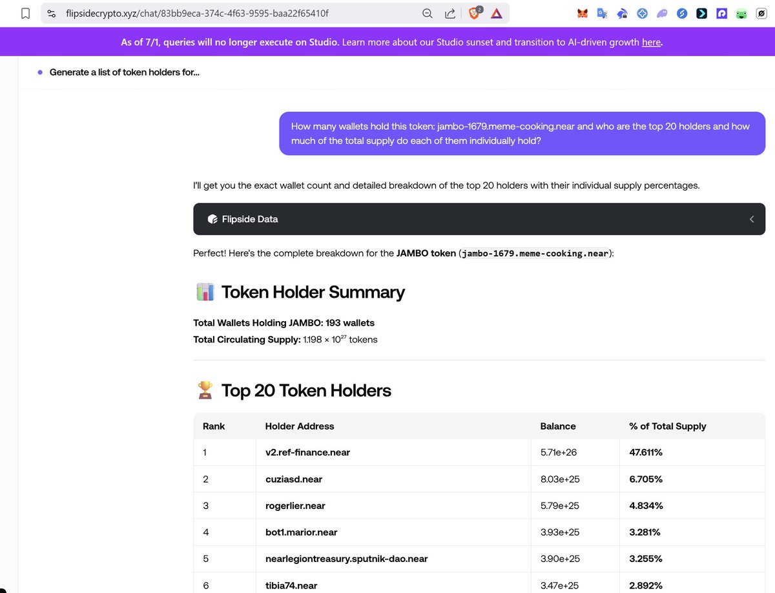Click the Total Circulating Supply line
Viewport: 775px width, 593px height.
pyautogui.click(x=285, y=338)
